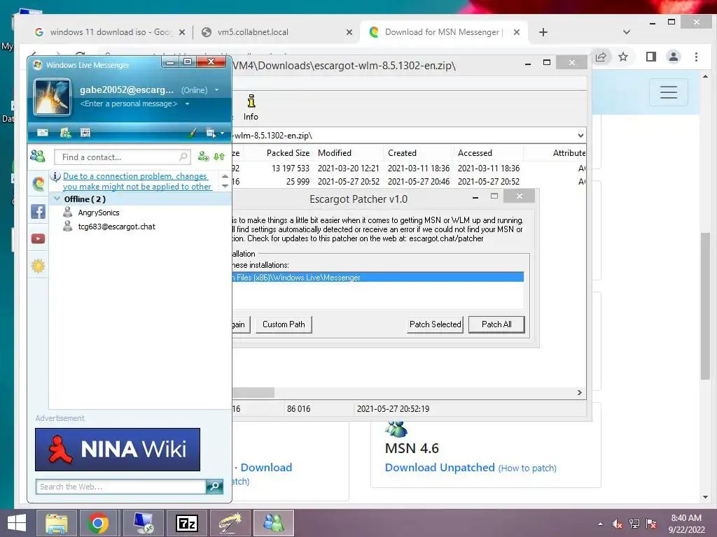This screenshot has width=717, height=537.
Task: Click the show menu icon in Messenger toolbar
Action: coord(210,133)
